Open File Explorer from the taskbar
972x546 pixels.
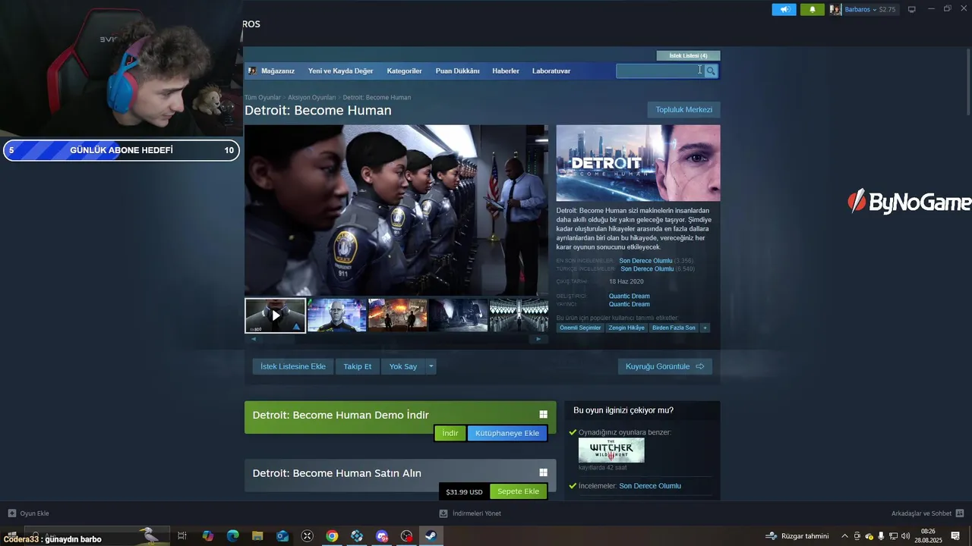click(257, 536)
